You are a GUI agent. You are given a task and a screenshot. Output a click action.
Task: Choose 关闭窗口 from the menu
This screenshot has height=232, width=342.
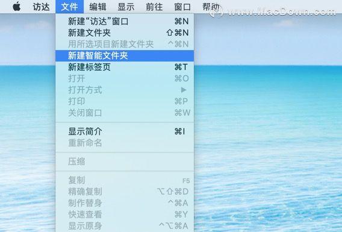click(x=125, y=113)
